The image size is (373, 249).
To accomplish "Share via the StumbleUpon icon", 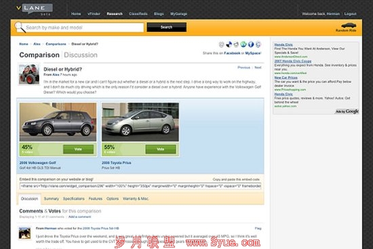I will (243, 44).
